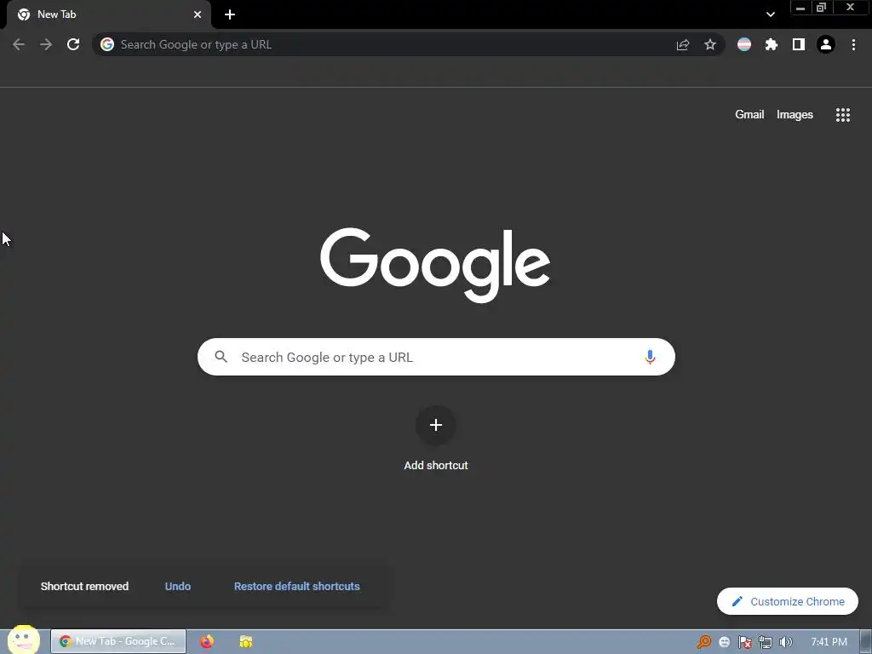Open the smiley start menu button
The height and width of the screenshot is (654, 872).
point(23,639)
